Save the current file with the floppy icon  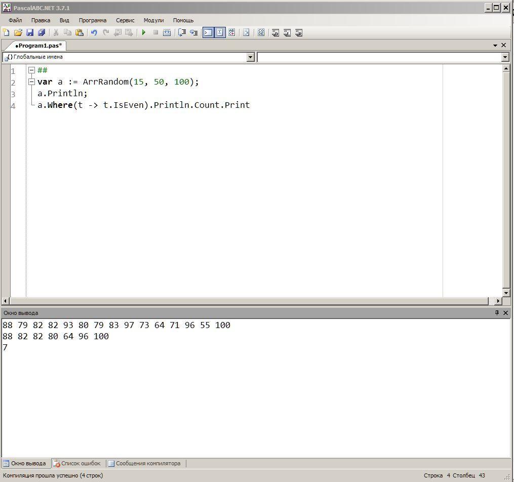tap(30, 32)
